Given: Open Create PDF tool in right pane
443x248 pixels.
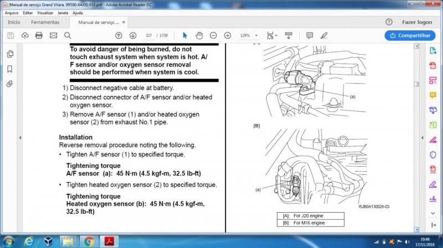Looking at the screenshot, I should pyautogui.click(x=433, y=65).
